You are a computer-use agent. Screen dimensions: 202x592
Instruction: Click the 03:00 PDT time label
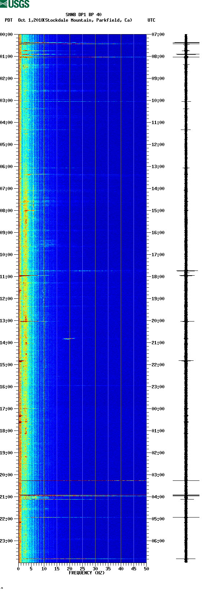[7, 101]
